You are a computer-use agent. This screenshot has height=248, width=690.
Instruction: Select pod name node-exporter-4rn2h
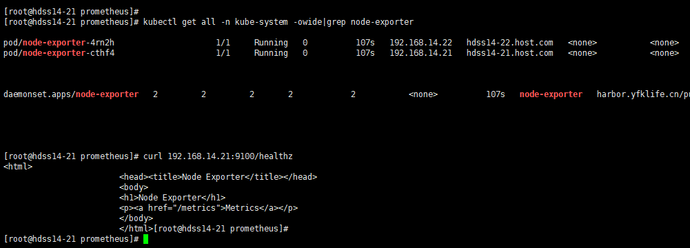(x=59, y=43)
